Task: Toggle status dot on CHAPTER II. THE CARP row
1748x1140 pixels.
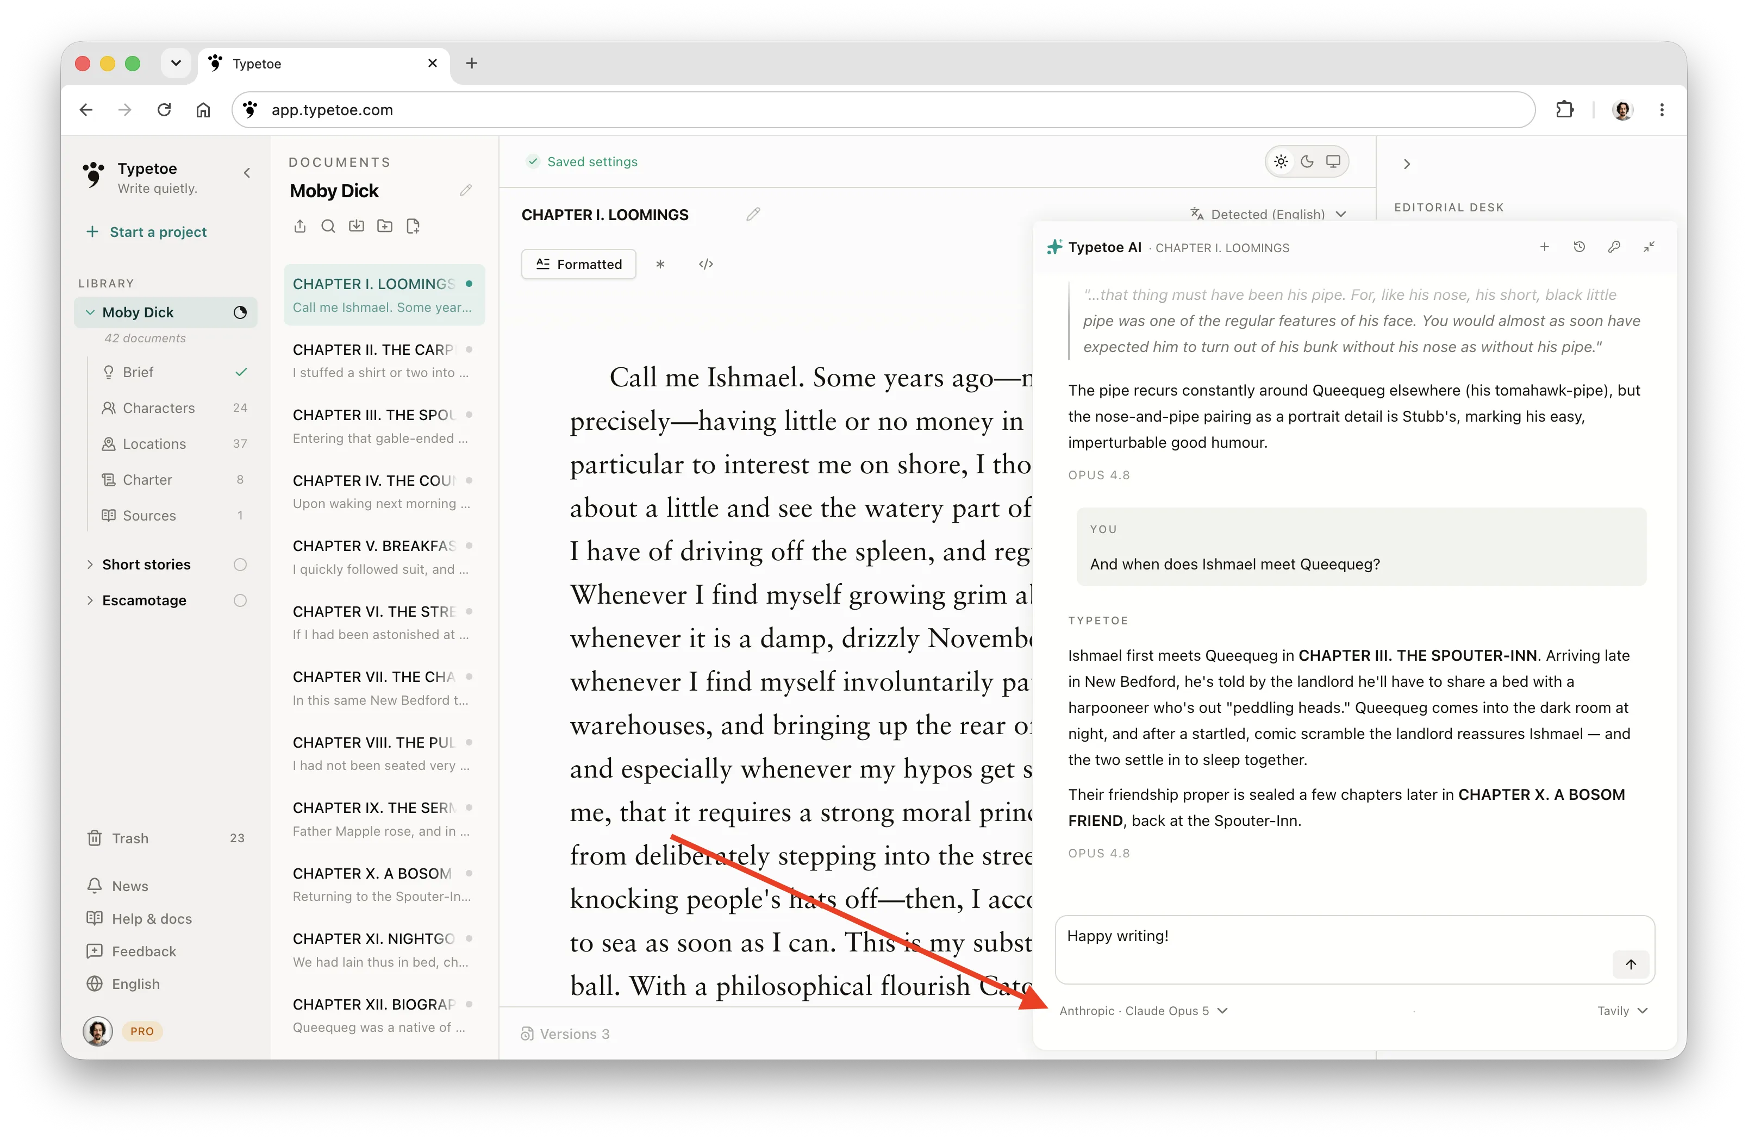Action: (x=469, y=349)
